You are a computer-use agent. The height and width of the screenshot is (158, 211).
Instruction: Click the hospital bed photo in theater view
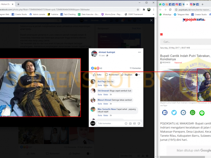(40, 88)
